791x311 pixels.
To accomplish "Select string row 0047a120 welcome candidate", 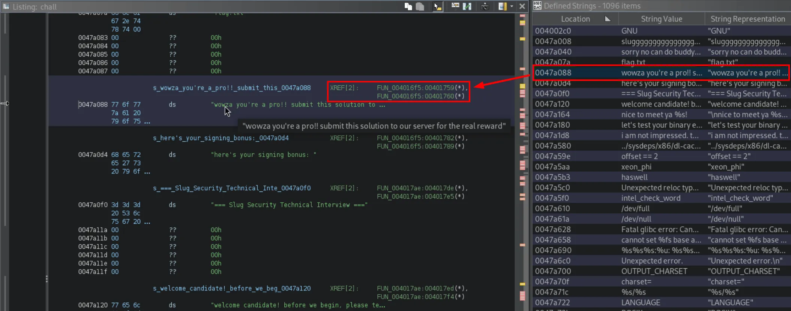I will pyautogui.click(x=662, y=104).
